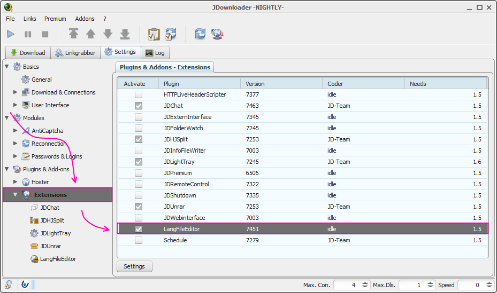
Task: Open the File menu
Action: [x=10, y=19]
